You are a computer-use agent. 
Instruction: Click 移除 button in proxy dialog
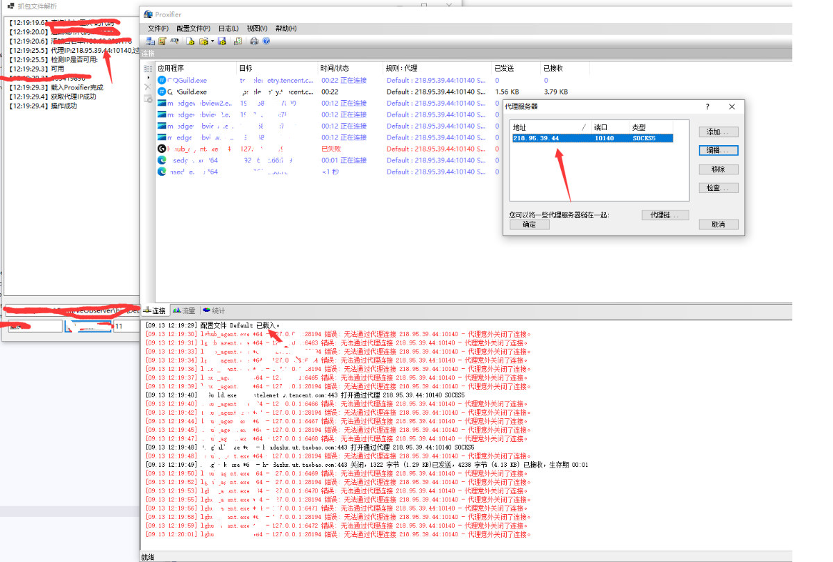click(718, 169)
